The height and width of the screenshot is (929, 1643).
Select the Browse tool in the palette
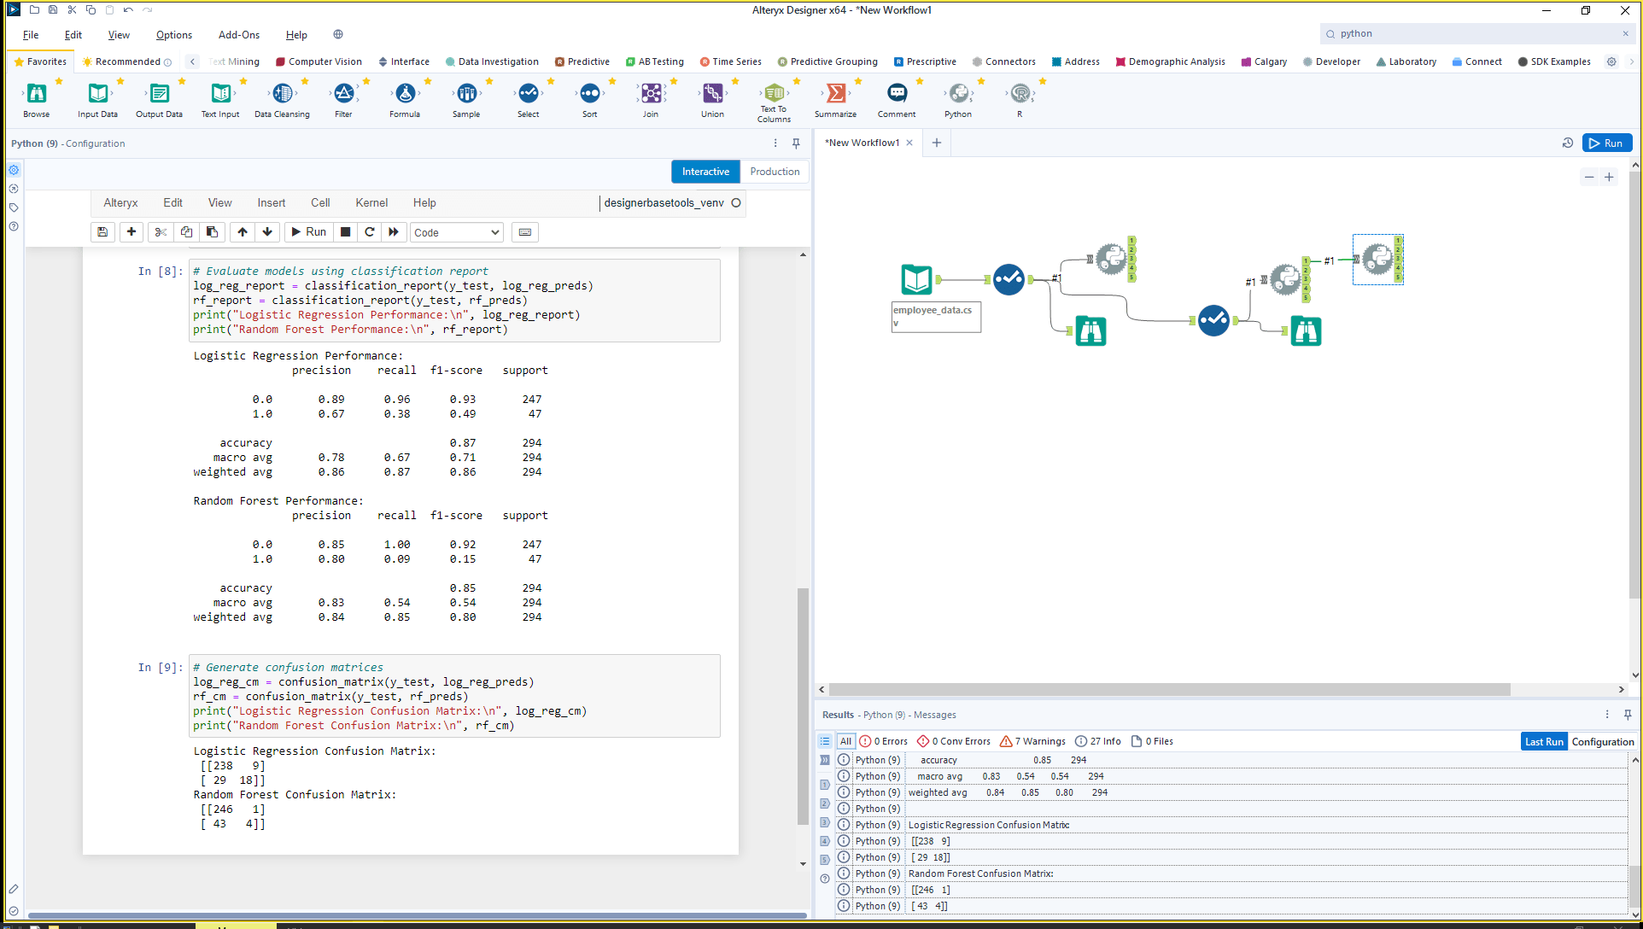35,96
